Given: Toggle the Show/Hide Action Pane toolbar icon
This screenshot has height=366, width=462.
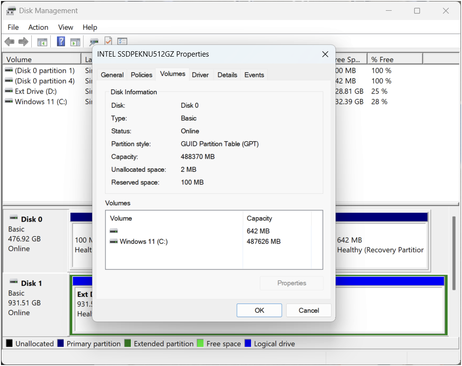Looking at the screenshot, I should tap(75, 42).
